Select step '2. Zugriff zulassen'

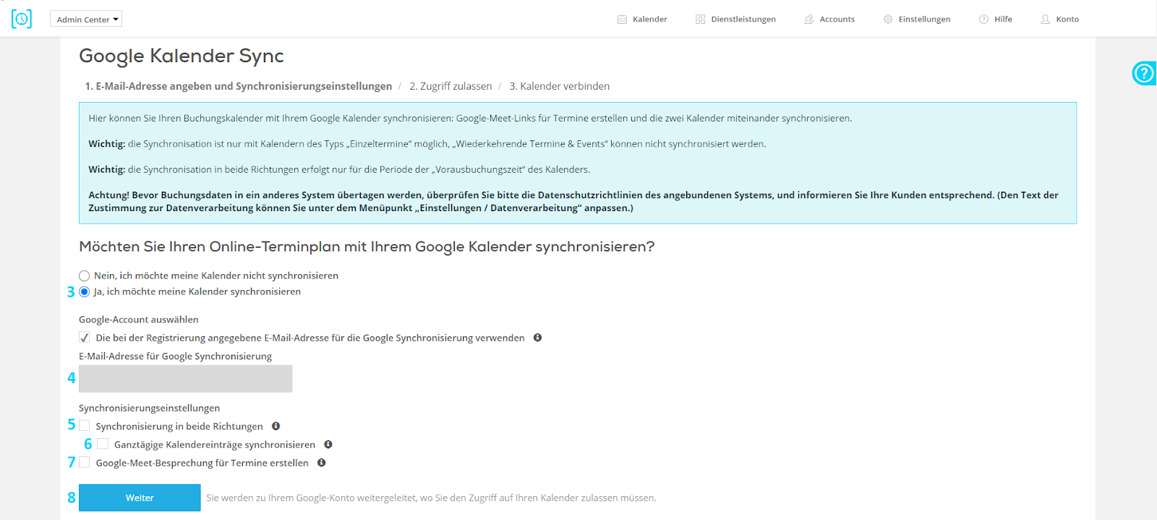tap(451, 86)
